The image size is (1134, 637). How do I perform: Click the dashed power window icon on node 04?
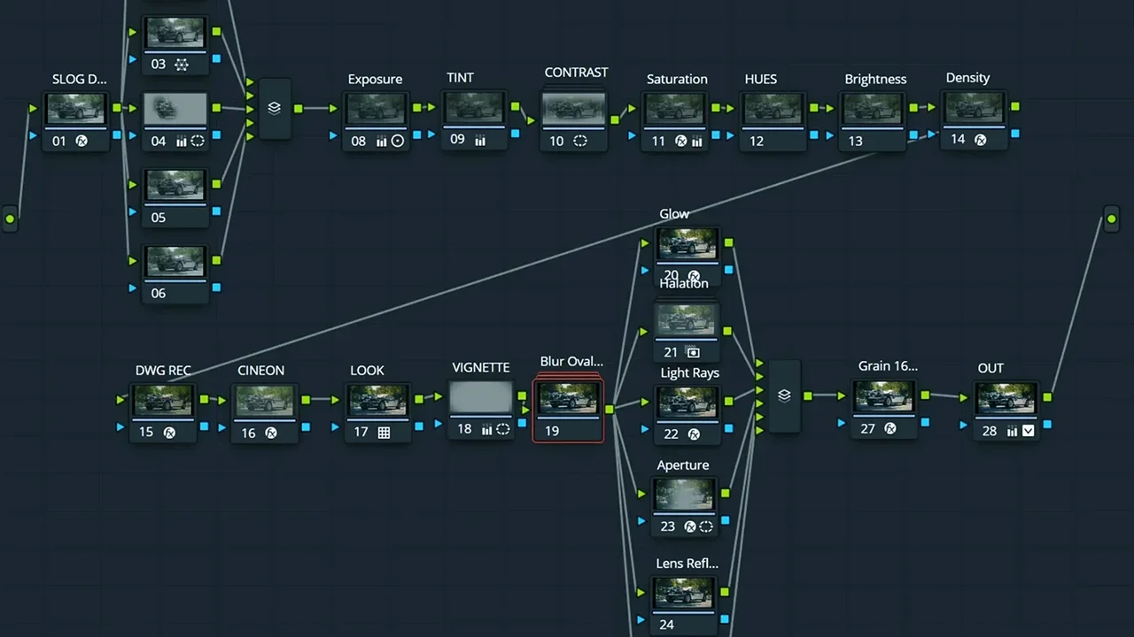[x=198, y=141]
